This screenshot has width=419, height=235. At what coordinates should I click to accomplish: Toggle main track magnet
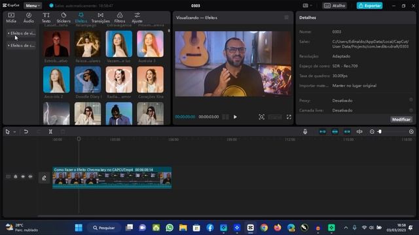click(x=323, y=132)
